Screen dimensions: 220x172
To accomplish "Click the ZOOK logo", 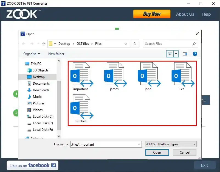I will [x=23, y=14].
